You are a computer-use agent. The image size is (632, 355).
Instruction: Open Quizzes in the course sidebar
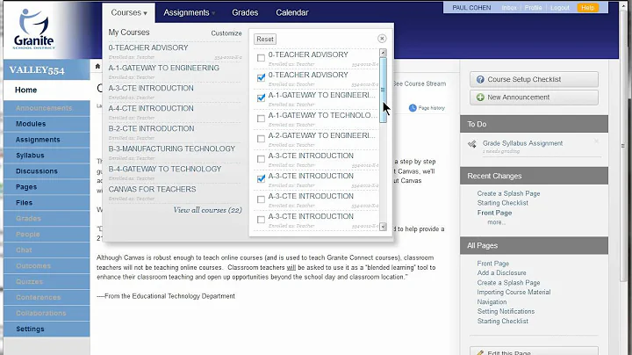tap(47, 281)
